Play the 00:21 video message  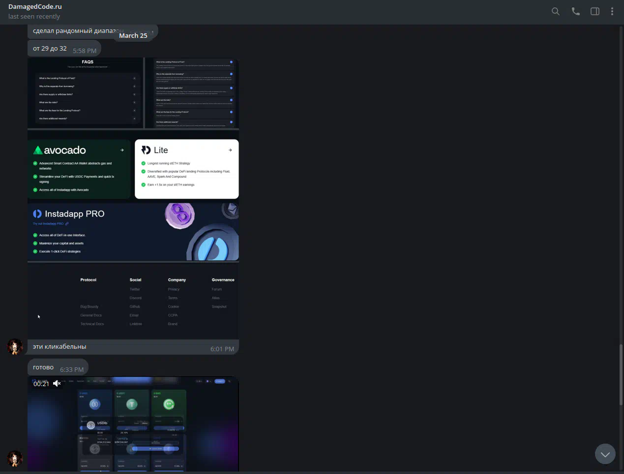click(x=133, y=424)
